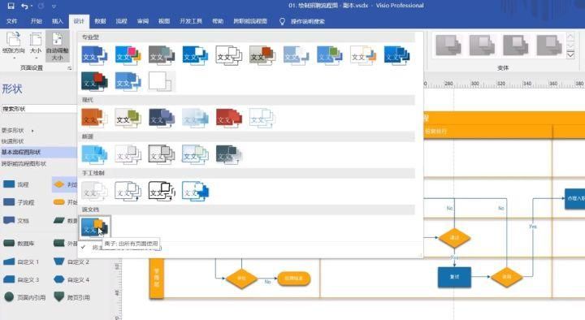Click the 操作说明搜索 tell-me search box
The height and width of the screenshot is (320, 585).
click(x=307, y=22)
